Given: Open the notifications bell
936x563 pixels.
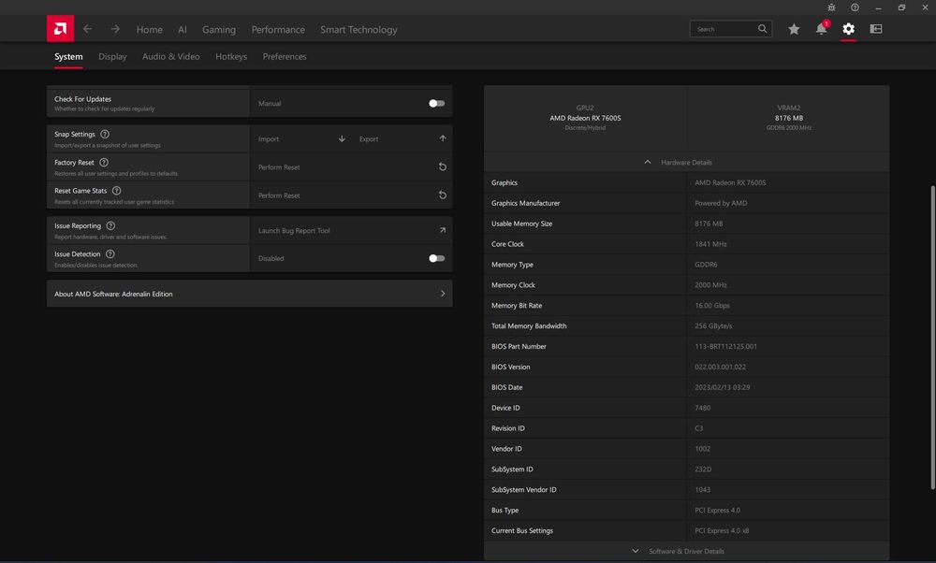Looking at the screenshot, I should pos(821,29).
